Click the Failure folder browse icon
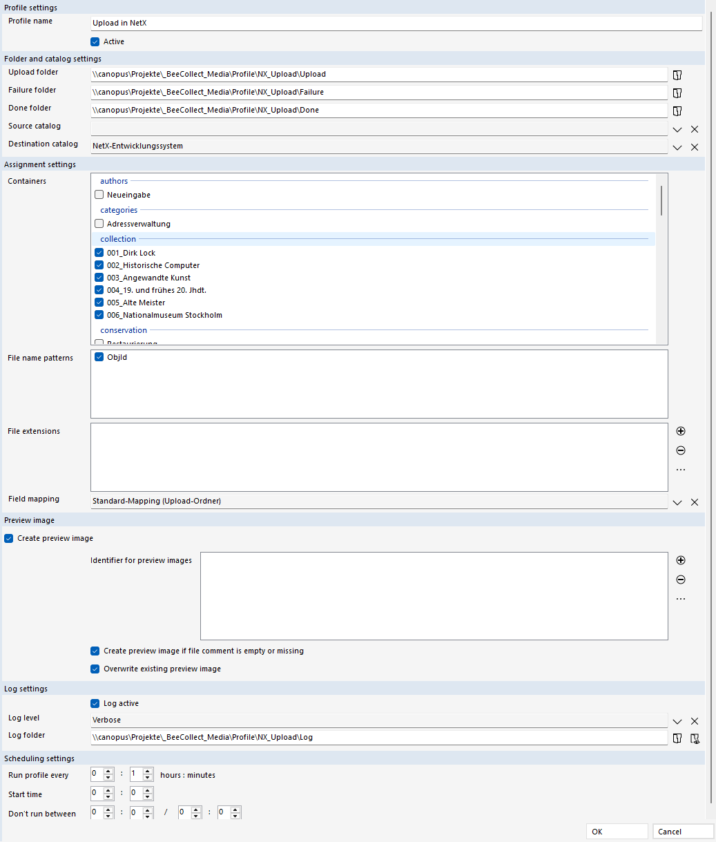716x842 pixels. (x=677, y=93)
